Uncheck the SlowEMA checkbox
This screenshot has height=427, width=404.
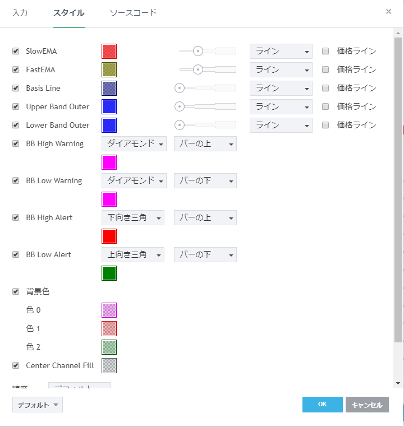(16, 51)
